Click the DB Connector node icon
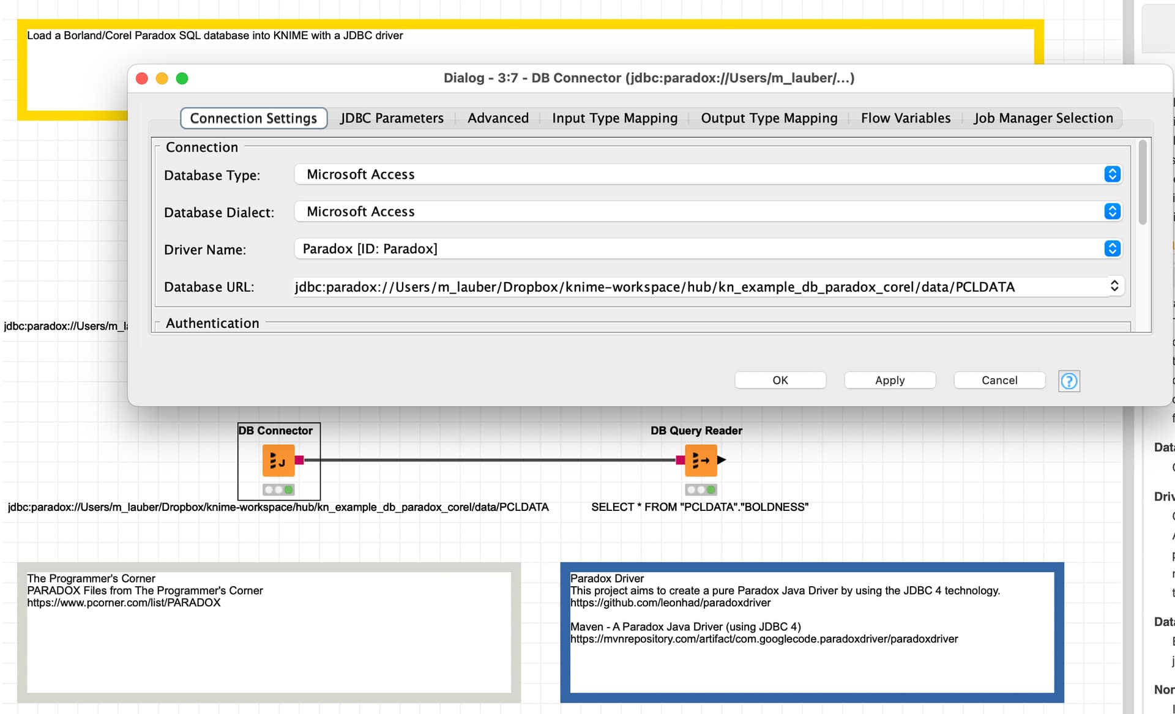 tap(278, 460)
